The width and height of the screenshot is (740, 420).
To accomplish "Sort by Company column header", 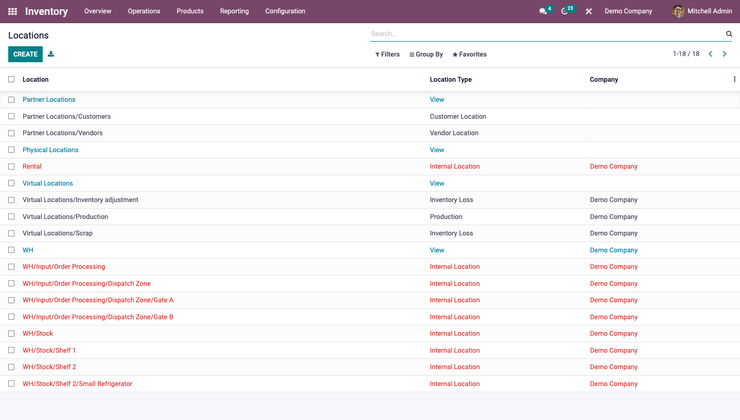I will [x=604, y=79].
